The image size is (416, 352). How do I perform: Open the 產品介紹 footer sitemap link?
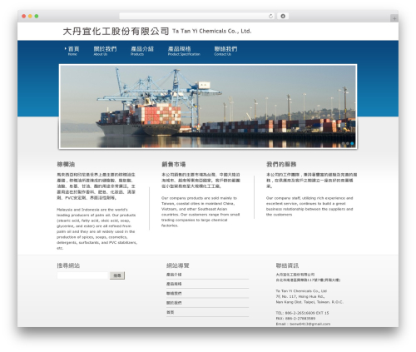pos(174,275)
